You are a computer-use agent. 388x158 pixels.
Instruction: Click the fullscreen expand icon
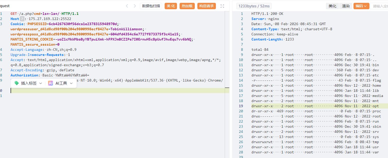(x=222, y=6)
